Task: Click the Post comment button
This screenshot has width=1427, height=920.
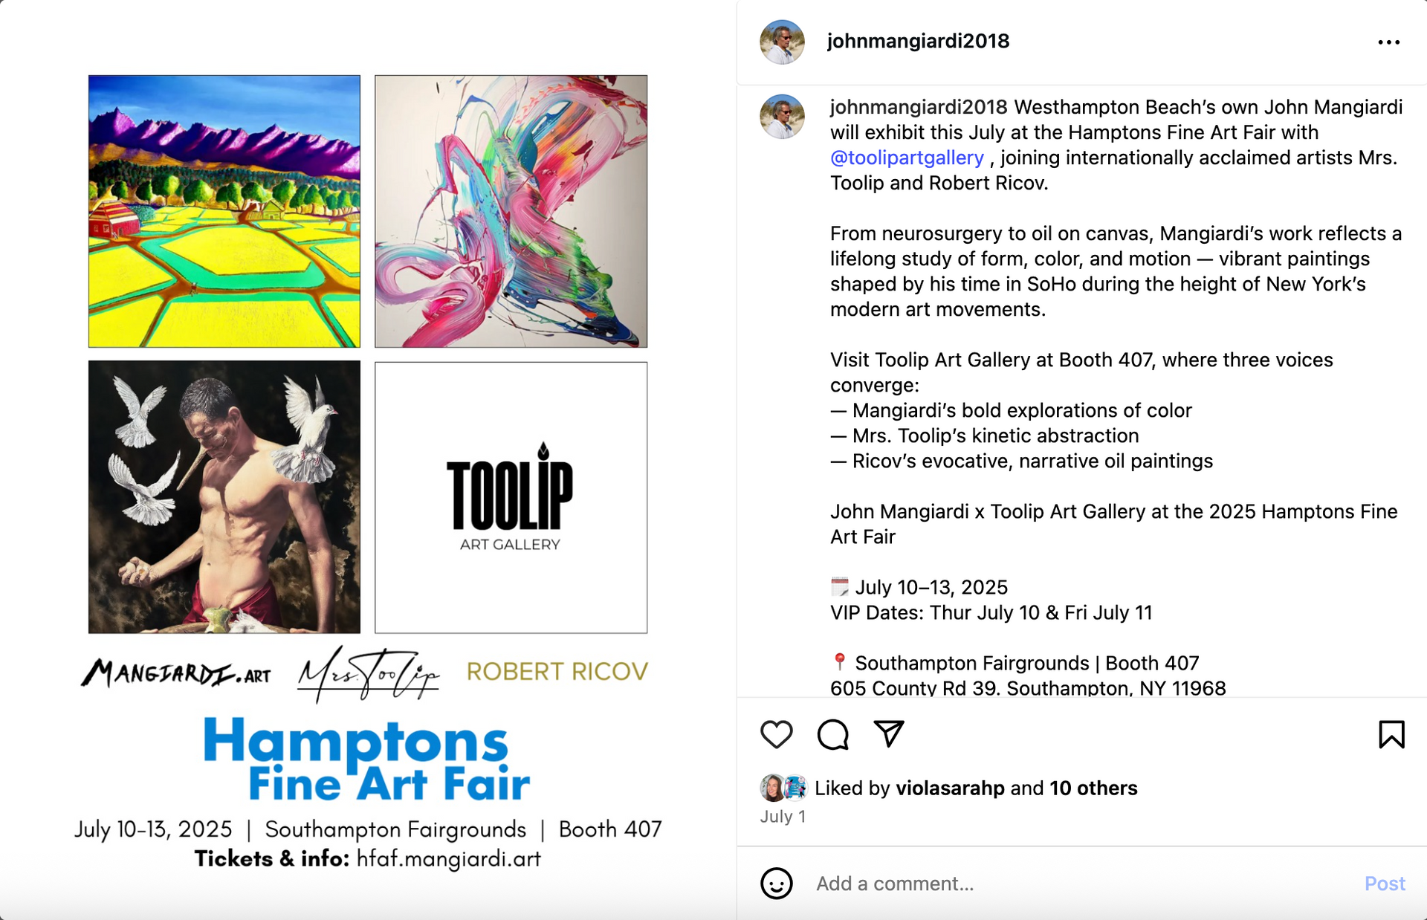Action: pyautogui.click(x=1385, y=884)
